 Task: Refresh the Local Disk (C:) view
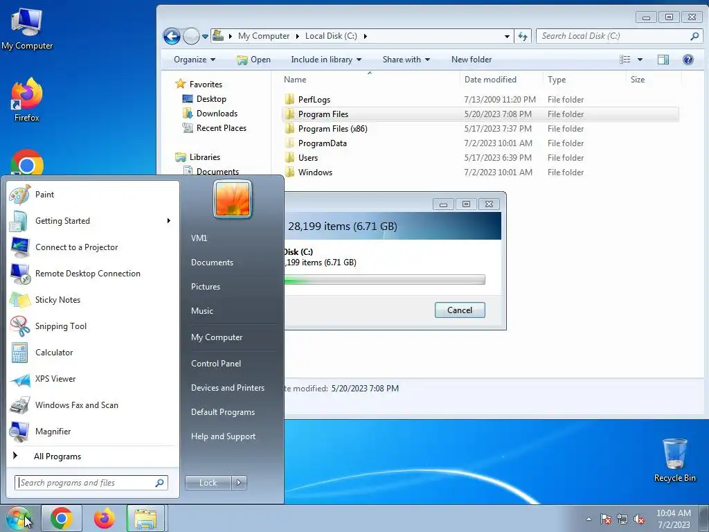pyautogui.click(x=523, y=36)
